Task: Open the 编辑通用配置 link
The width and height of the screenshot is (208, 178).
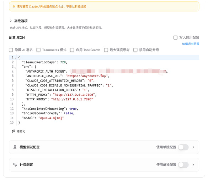Action: (x=191, y=44)
